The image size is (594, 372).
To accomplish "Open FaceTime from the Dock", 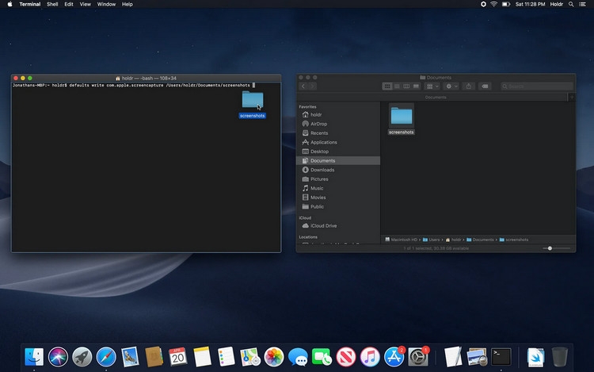I will click(322, 357).
